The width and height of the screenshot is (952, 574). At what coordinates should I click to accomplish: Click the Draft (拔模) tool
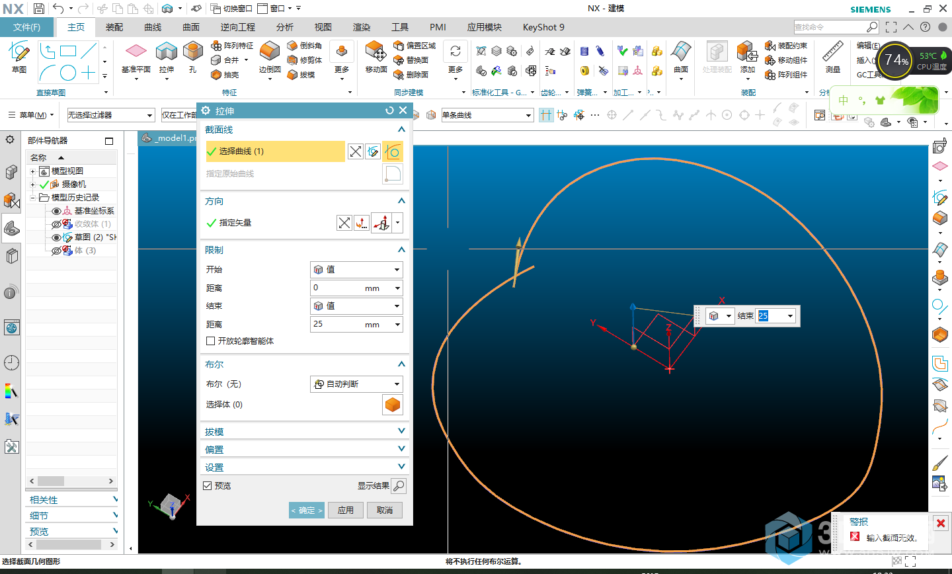pos(301,75)
